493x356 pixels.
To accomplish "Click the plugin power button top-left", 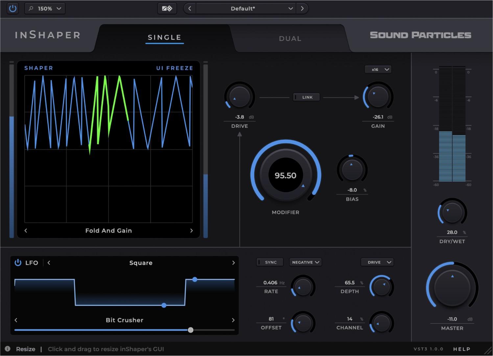I will click(x=13, y=8).
